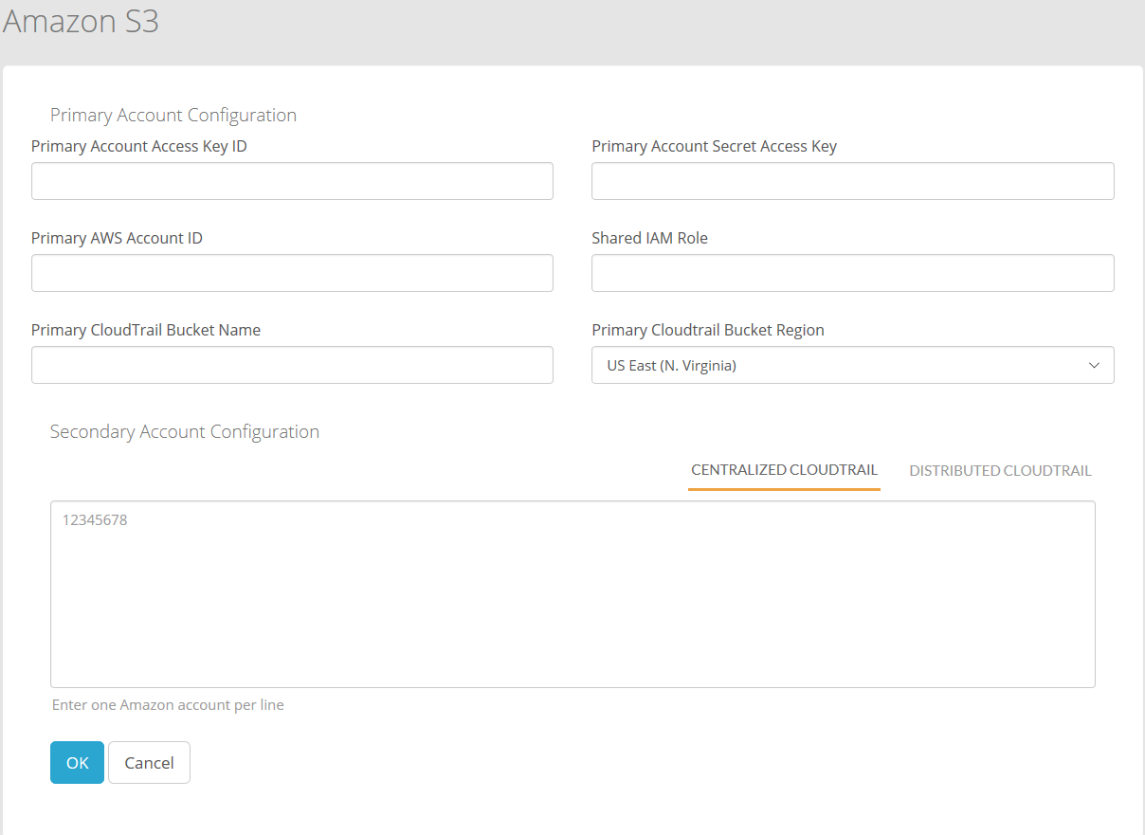Viewport: 1145px width, 835px height.
Task: Click the Shared IAM Role label
Action: (x=649, y=237)
